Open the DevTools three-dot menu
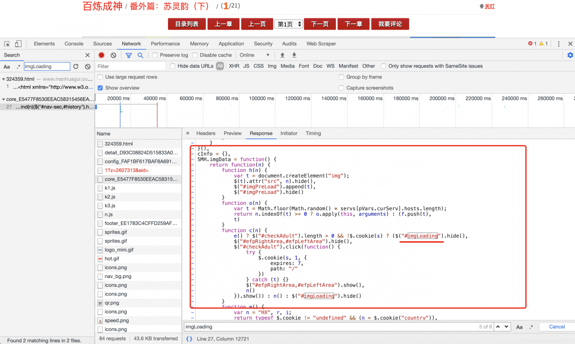The image size is (575, 344). coord(559,44)
